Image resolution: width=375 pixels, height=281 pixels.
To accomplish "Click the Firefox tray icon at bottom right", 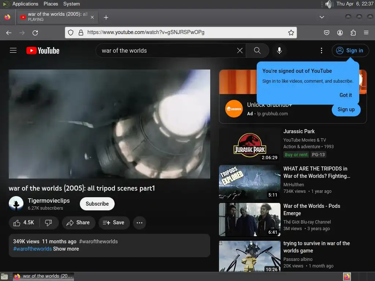I will [347, 277].
